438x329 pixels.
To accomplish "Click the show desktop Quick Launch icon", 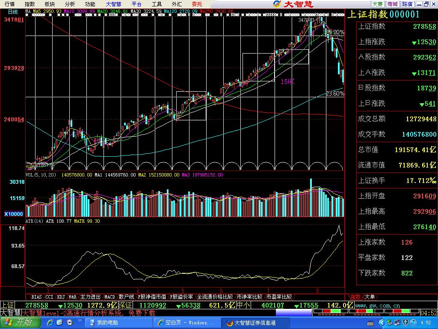I will (x=59, y=323).
